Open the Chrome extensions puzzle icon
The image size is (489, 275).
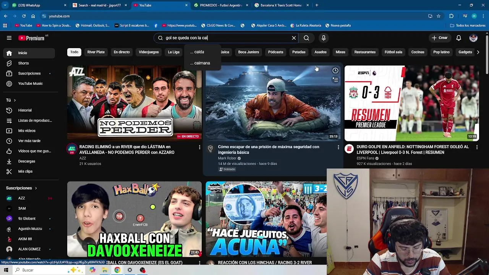[452, 16]
